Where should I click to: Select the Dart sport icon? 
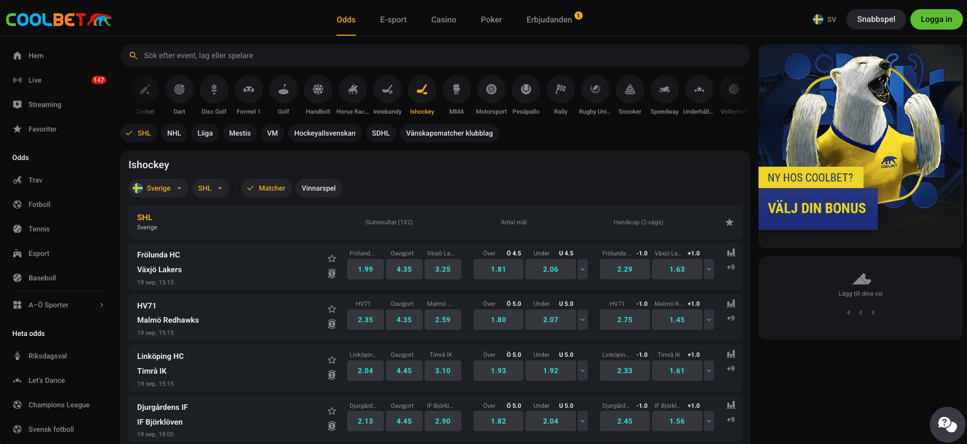[x=179, y=90]
